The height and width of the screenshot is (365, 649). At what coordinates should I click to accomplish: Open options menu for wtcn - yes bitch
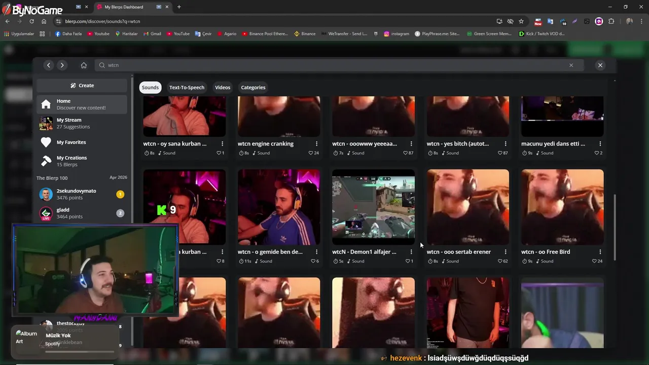coord(506,144)
